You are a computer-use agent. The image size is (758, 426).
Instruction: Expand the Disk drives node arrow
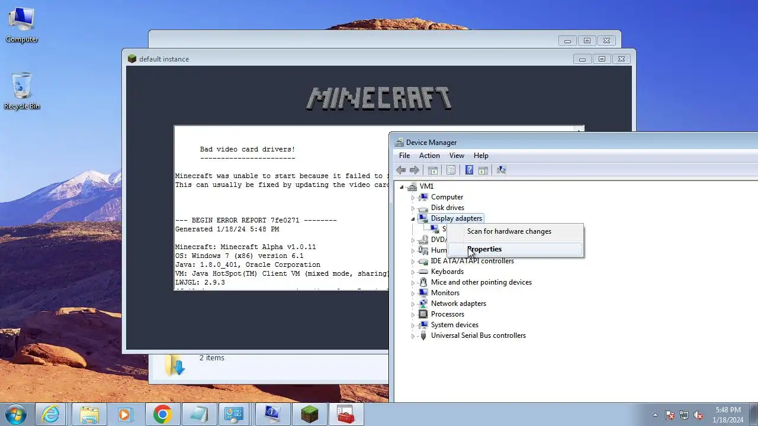coord(413,208)
